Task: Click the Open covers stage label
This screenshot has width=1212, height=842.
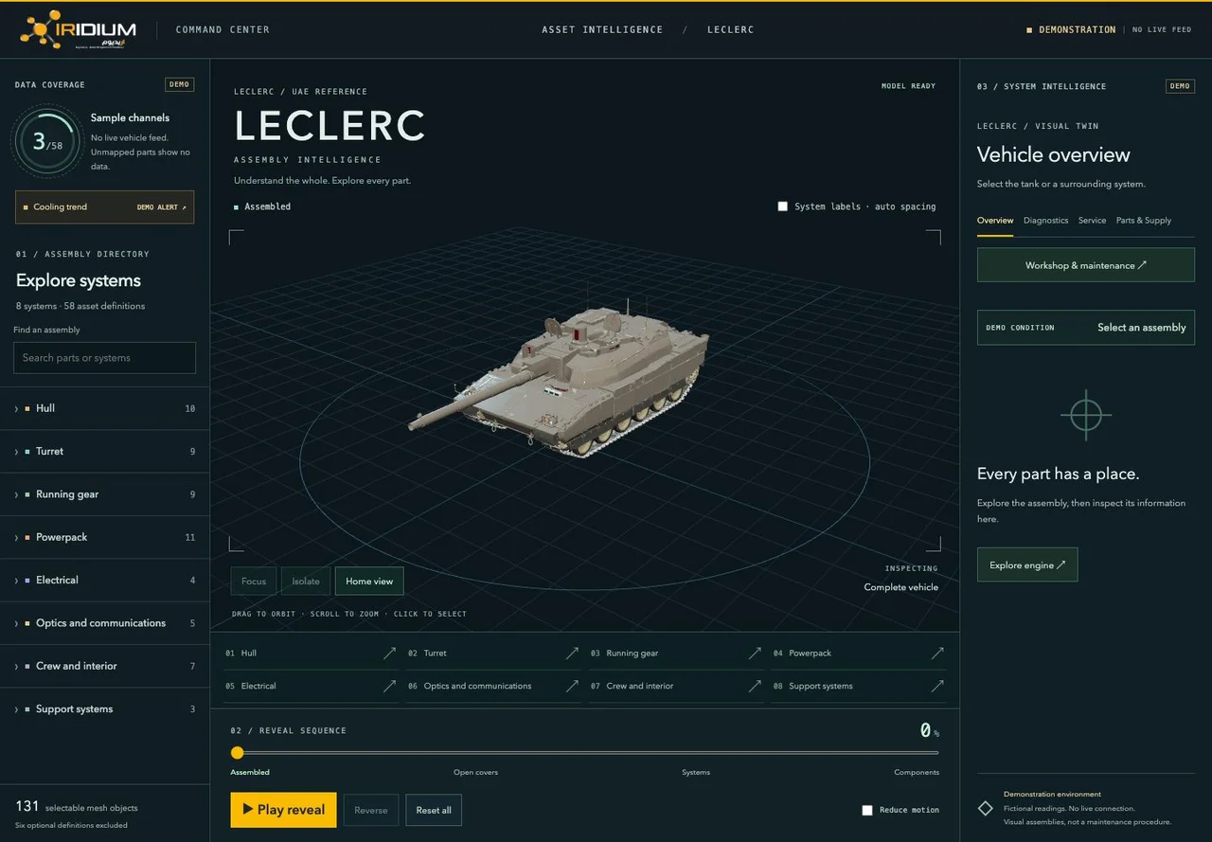Action: click(475, 773)
